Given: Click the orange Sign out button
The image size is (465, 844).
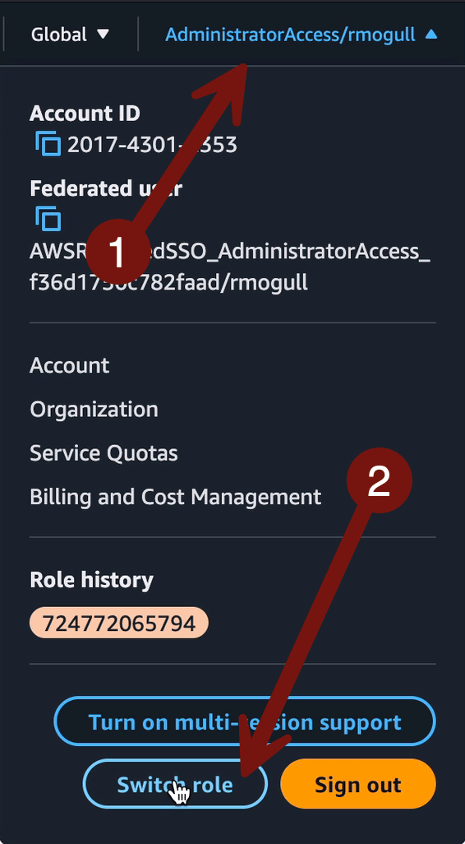Looking at the screenshot, I should (x=358, y=784).
